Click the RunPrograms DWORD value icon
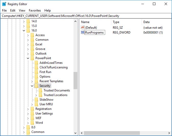Screen dimensions: 172x136 tap(83, 32)
